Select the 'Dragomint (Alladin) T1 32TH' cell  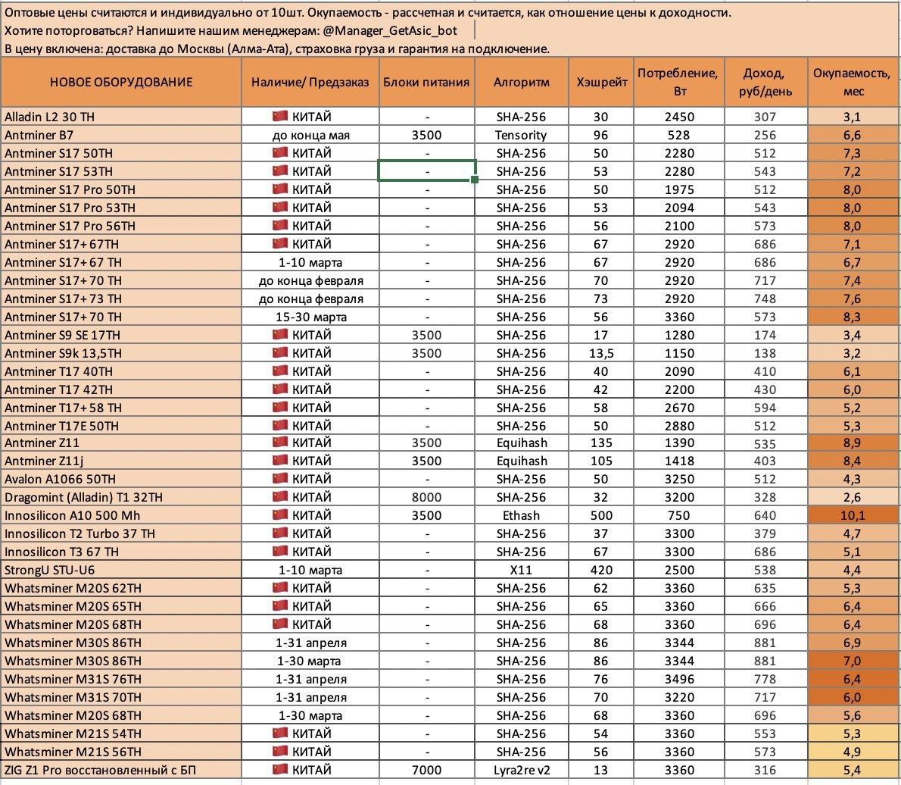(x=121, y=497)
